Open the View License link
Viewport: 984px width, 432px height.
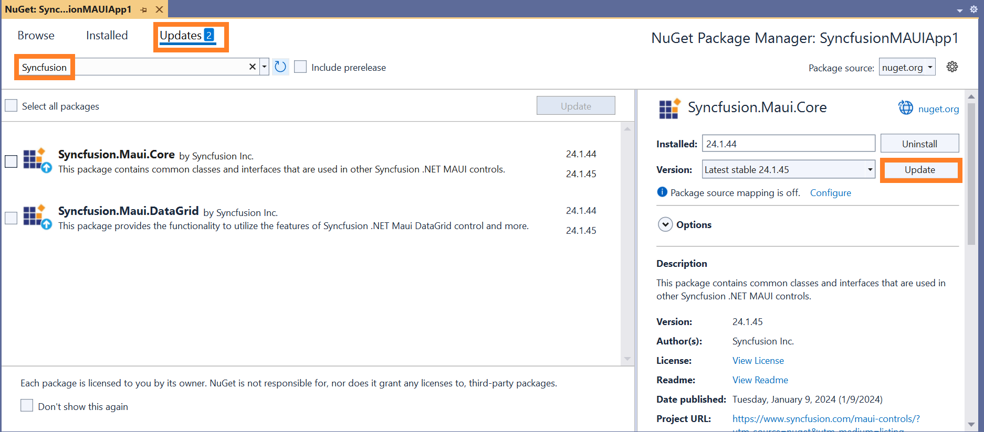pyautogui.click(x=758, y=360)
